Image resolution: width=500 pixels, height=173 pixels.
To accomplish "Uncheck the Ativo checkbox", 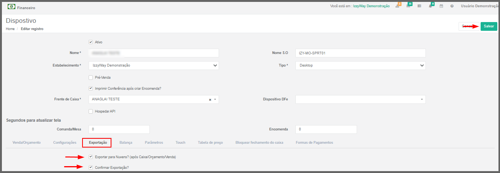I will (91, 42).
